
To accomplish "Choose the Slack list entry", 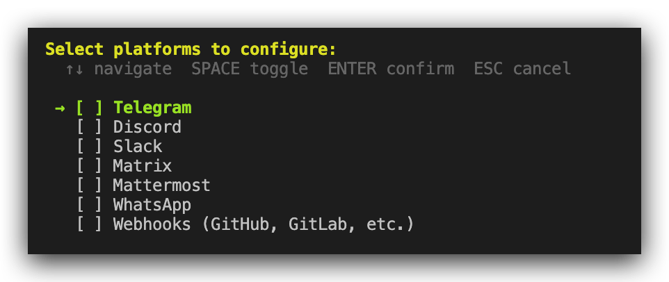I will [x=138, y=147].
